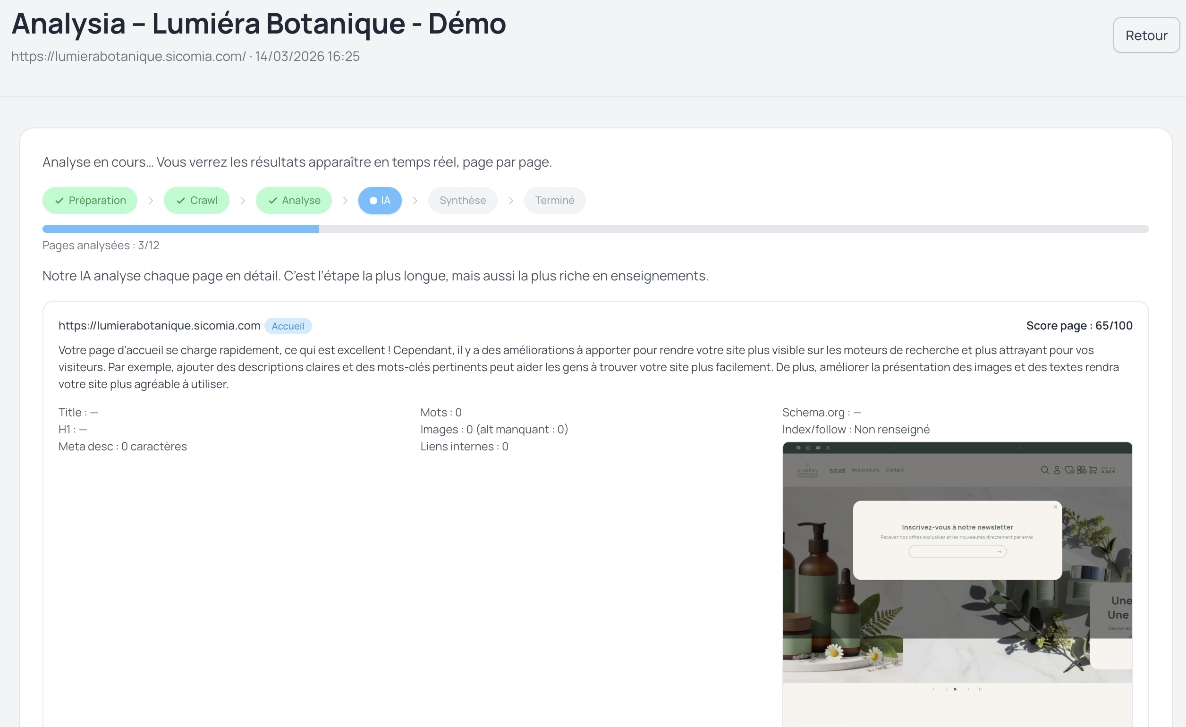Image resolution: width=1186 pixels, height=727 pixels.
Task: Click the YouTube icon in the preview topbar
Action: [819, 448]
